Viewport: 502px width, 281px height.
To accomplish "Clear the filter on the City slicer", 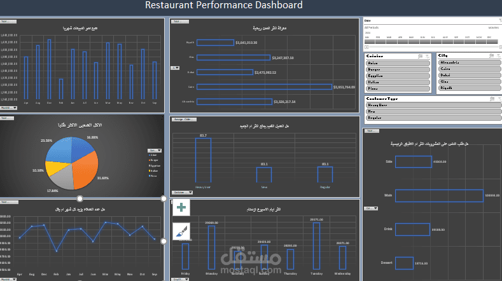I will tap(499, 56).
